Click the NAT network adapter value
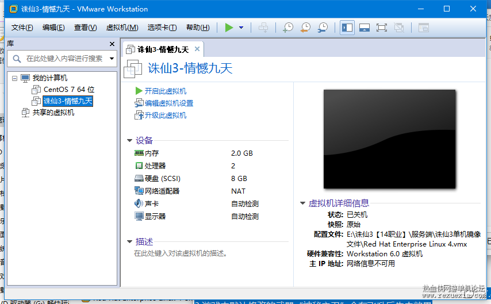The image size is (491, 304). pyautogui.click(x=238, y=191)
